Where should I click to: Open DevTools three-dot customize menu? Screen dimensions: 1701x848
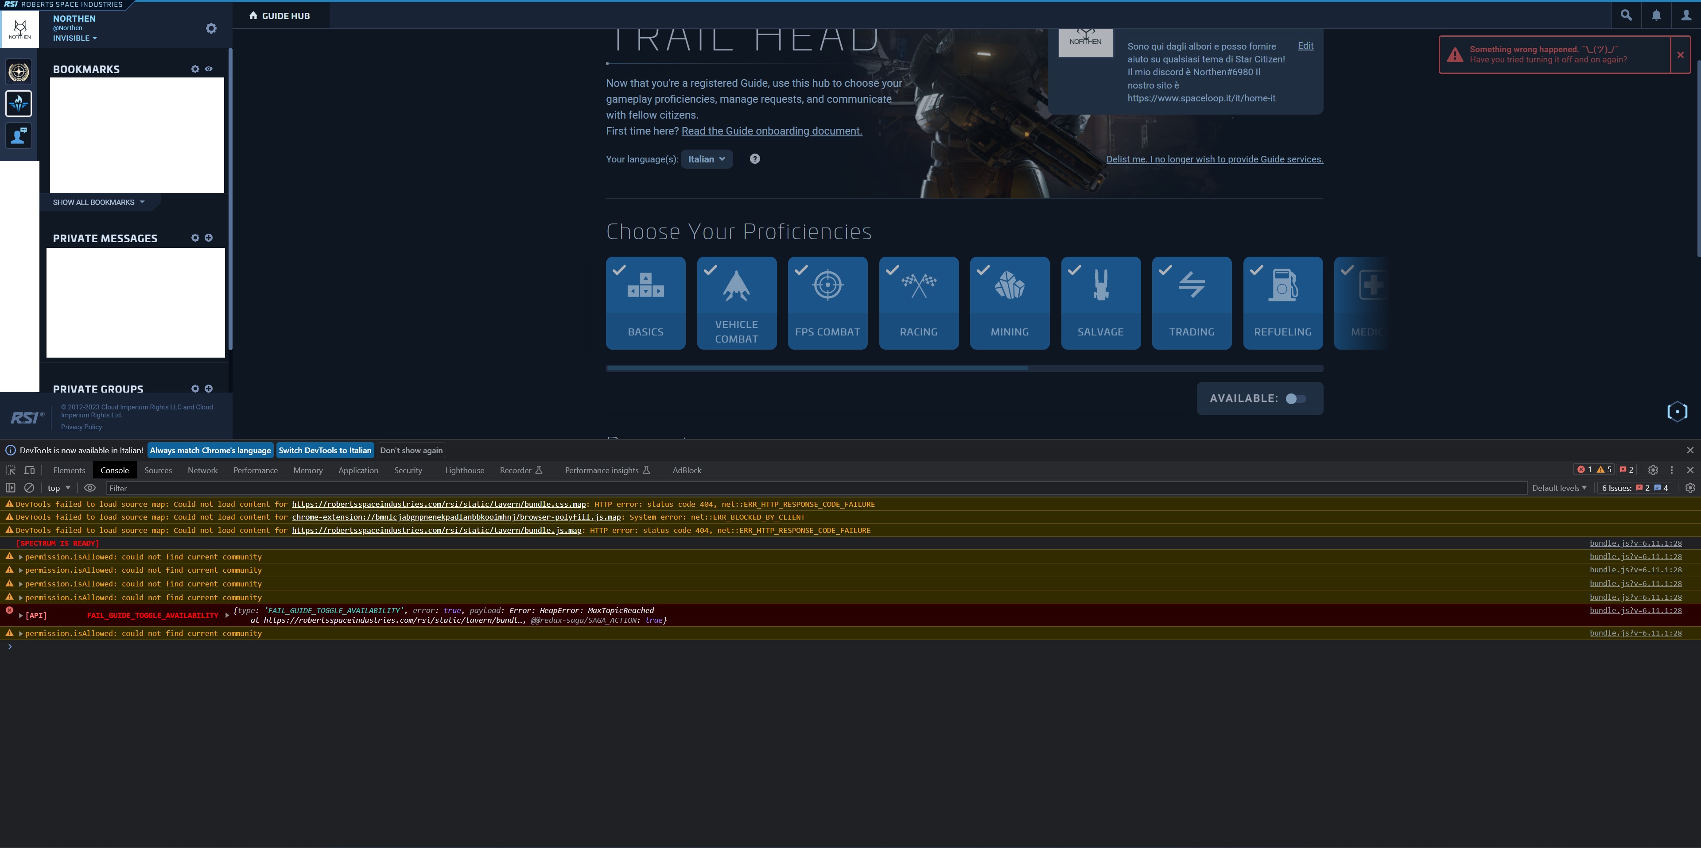point(1671,470)
